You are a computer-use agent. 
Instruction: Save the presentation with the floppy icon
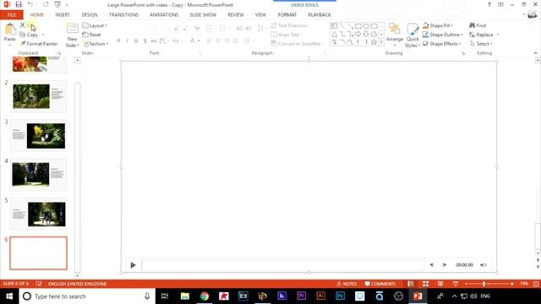(x=19, y=4)
